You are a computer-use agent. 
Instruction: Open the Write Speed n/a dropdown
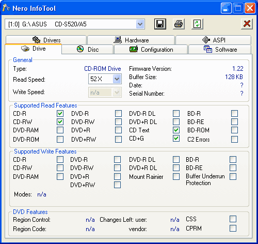[117, 93]
